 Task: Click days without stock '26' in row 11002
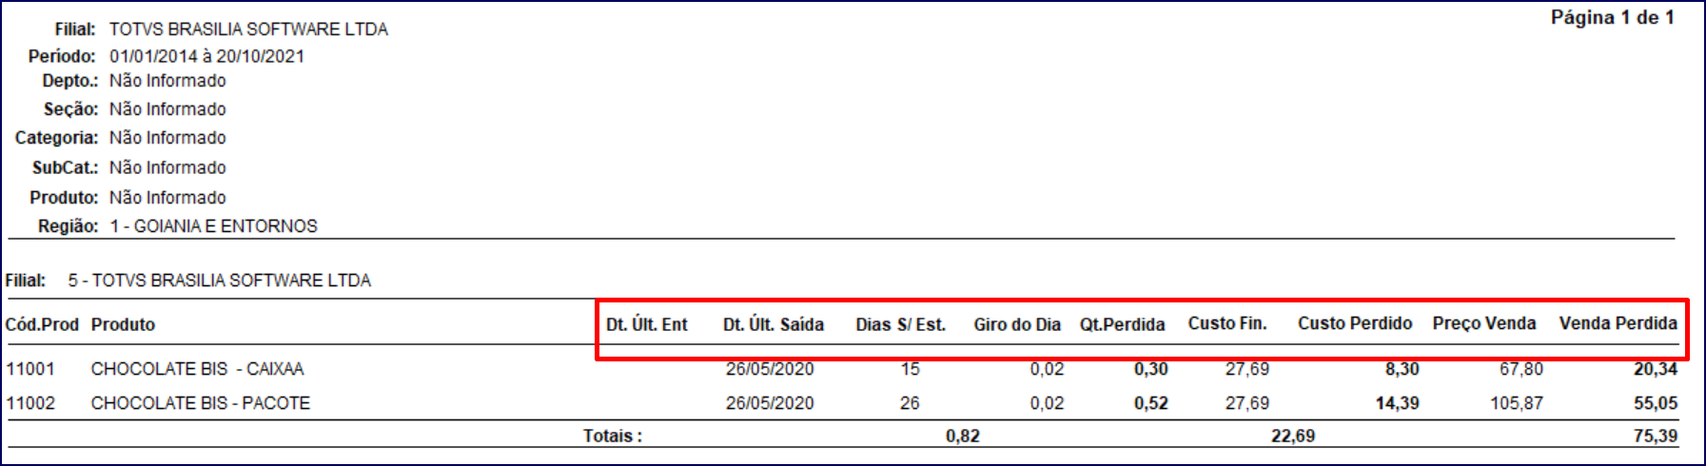click(x=910, y=403)
